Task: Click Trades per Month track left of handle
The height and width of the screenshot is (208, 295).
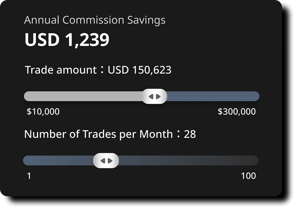Action: (x=58, y=160)
